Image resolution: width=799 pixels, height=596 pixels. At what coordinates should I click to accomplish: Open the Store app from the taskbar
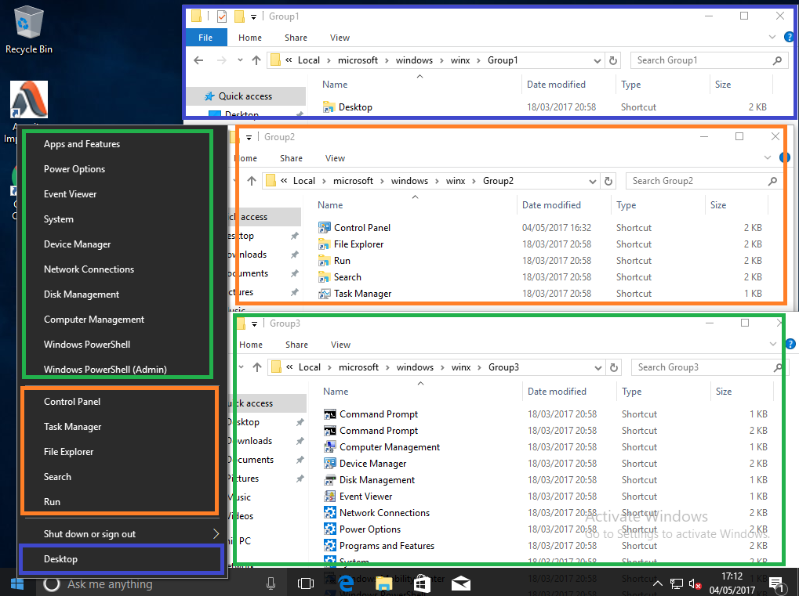click(422, 583)
